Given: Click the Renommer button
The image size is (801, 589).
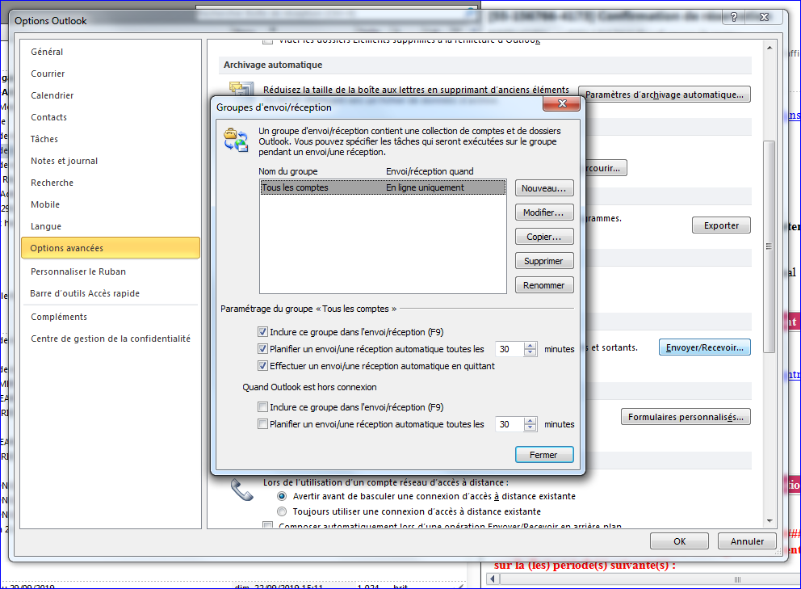Looking at the screenshot, I should [544, 285].
